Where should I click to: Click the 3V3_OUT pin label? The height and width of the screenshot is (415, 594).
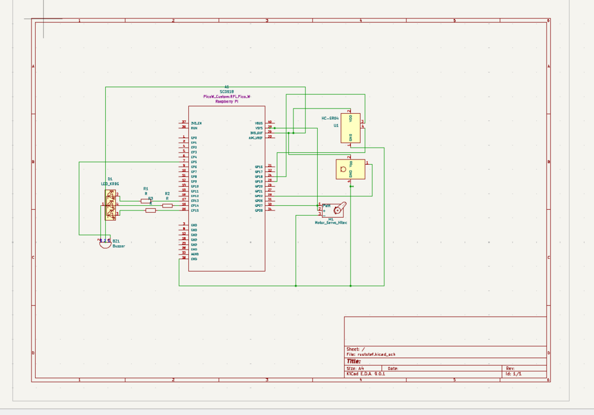257,133
